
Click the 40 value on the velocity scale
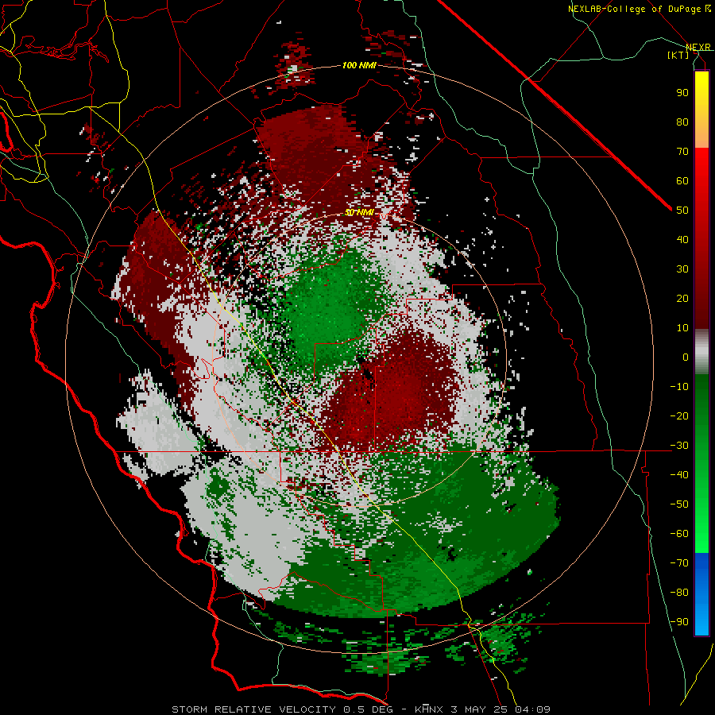[682, 239]
